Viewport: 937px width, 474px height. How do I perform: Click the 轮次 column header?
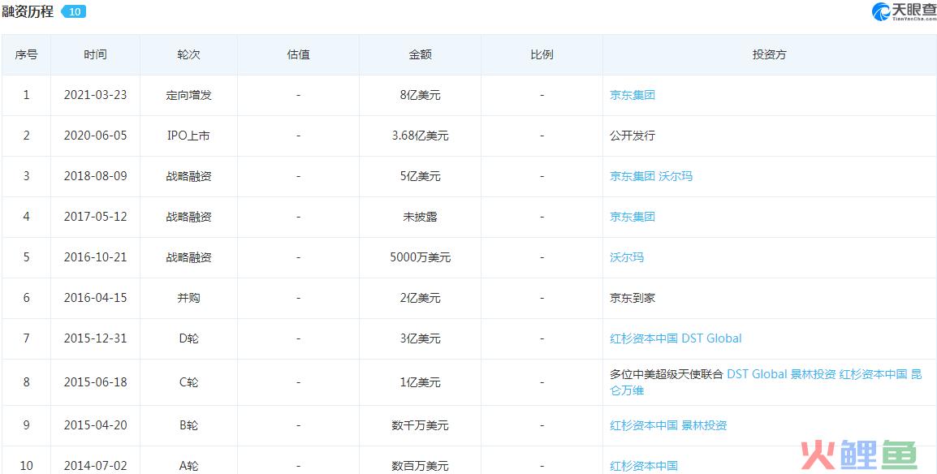(189, 54)
